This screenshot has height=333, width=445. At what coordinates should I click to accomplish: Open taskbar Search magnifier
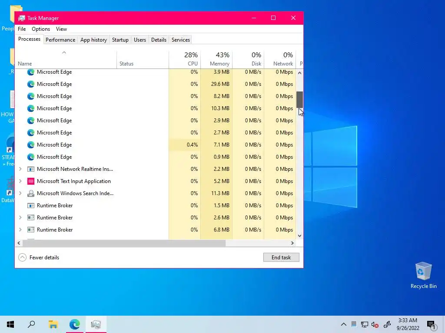click(x=31, y=324)
